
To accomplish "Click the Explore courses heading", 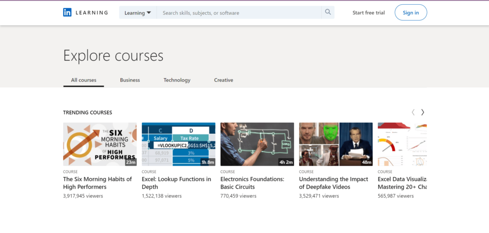I will click(x=113, y=56).
